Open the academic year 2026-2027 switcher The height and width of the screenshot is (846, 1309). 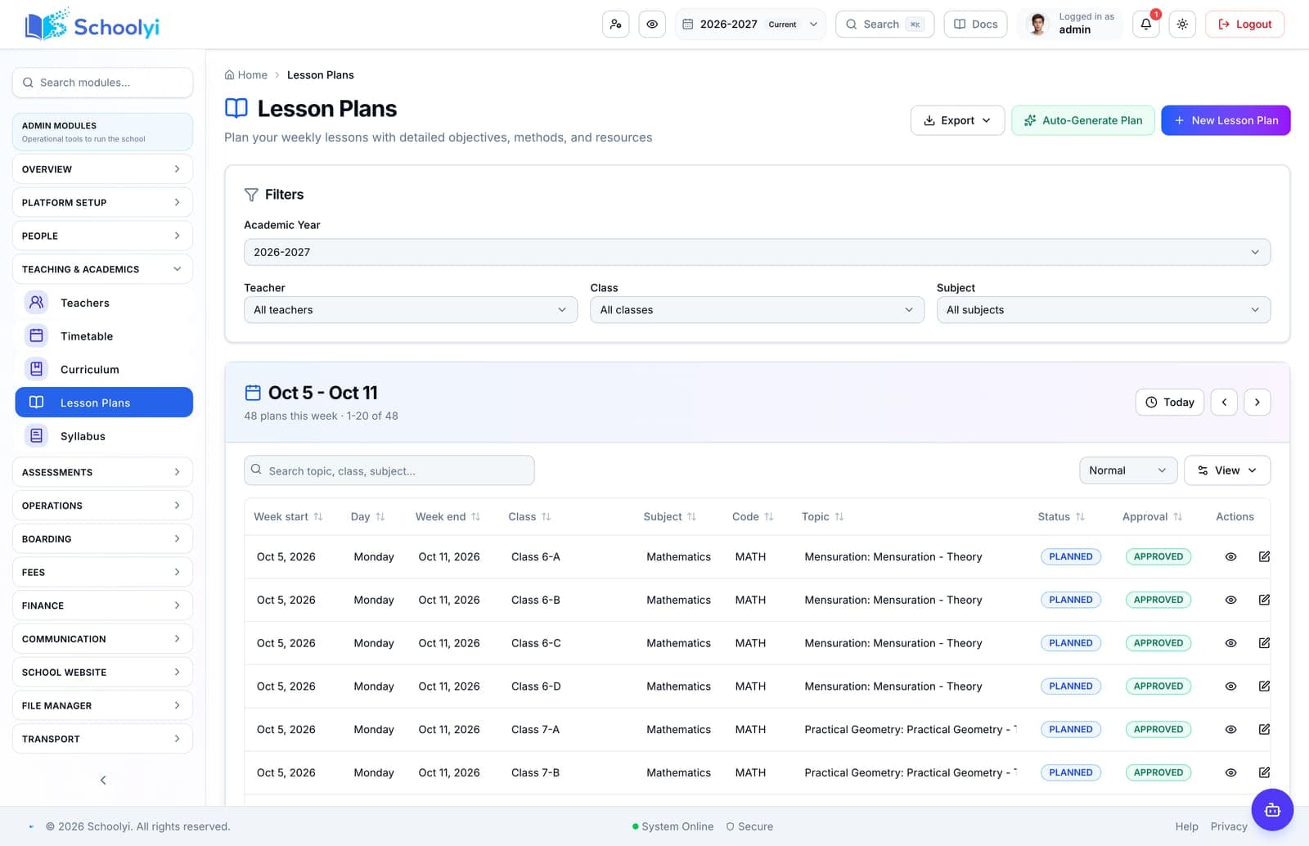pyautogui.click(x=750, y=25)
